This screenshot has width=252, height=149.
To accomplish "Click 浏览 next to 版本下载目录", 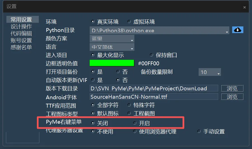I will pos(232,88).
